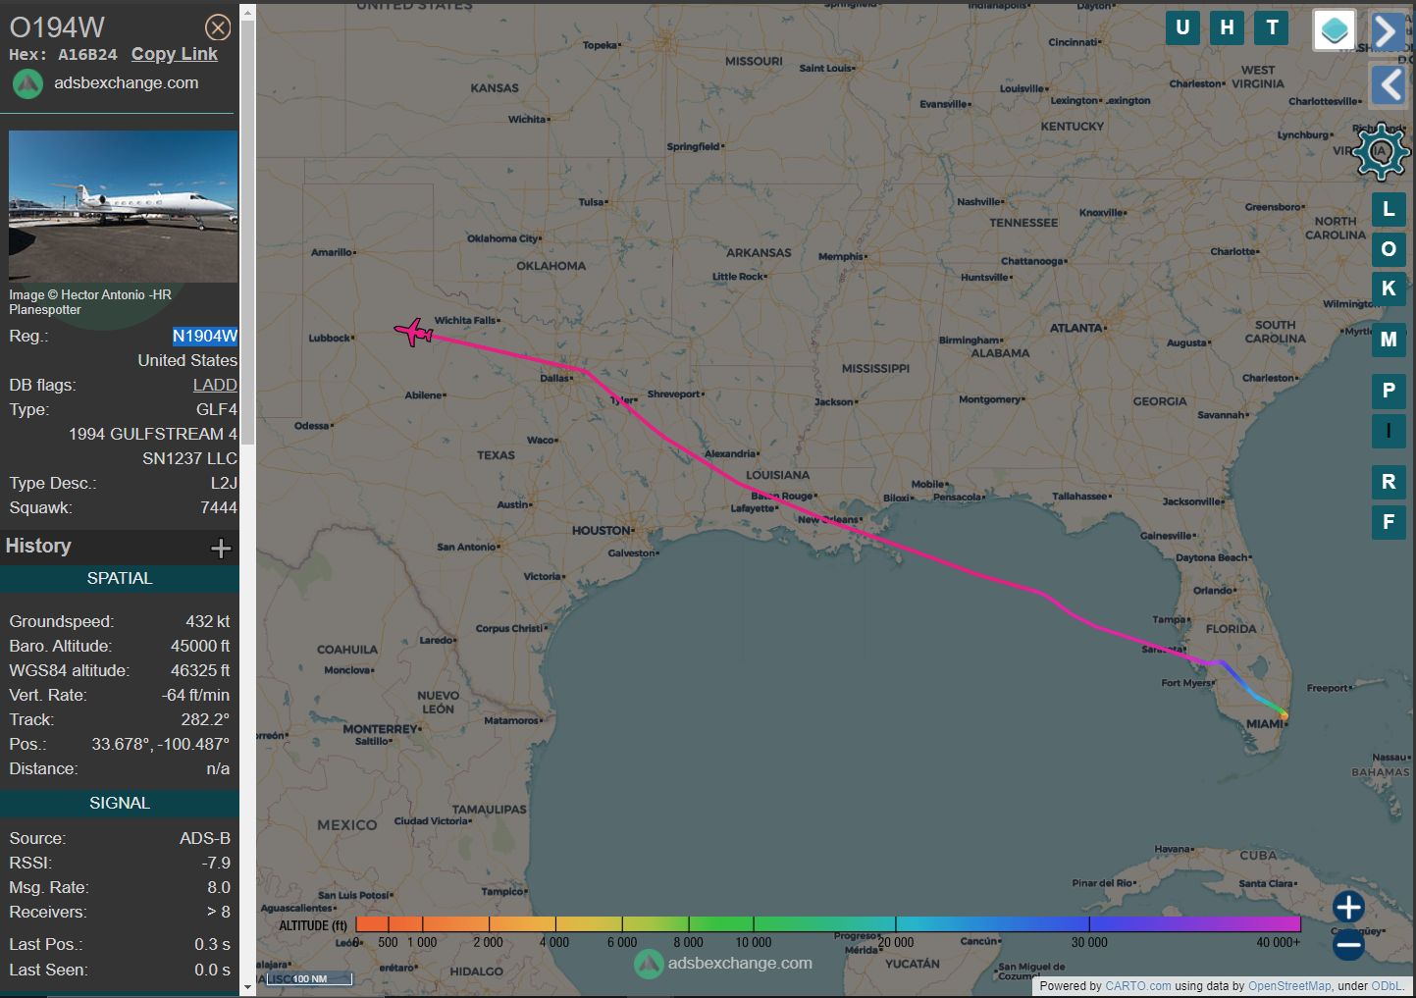Toggle the L map option button

click(x=1389, y=209)
